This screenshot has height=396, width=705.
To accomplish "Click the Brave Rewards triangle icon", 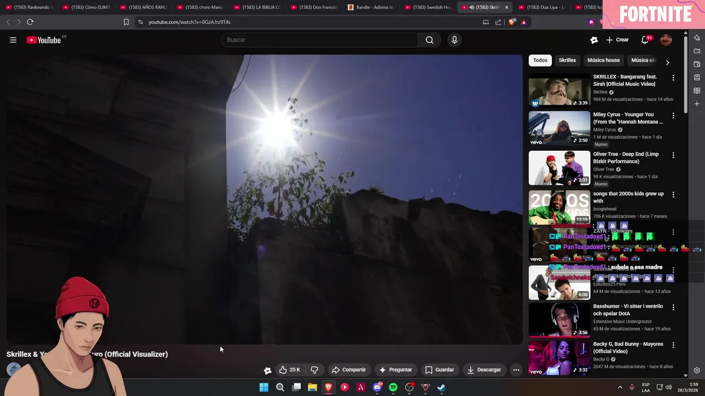I will click(x=524, y=22).
